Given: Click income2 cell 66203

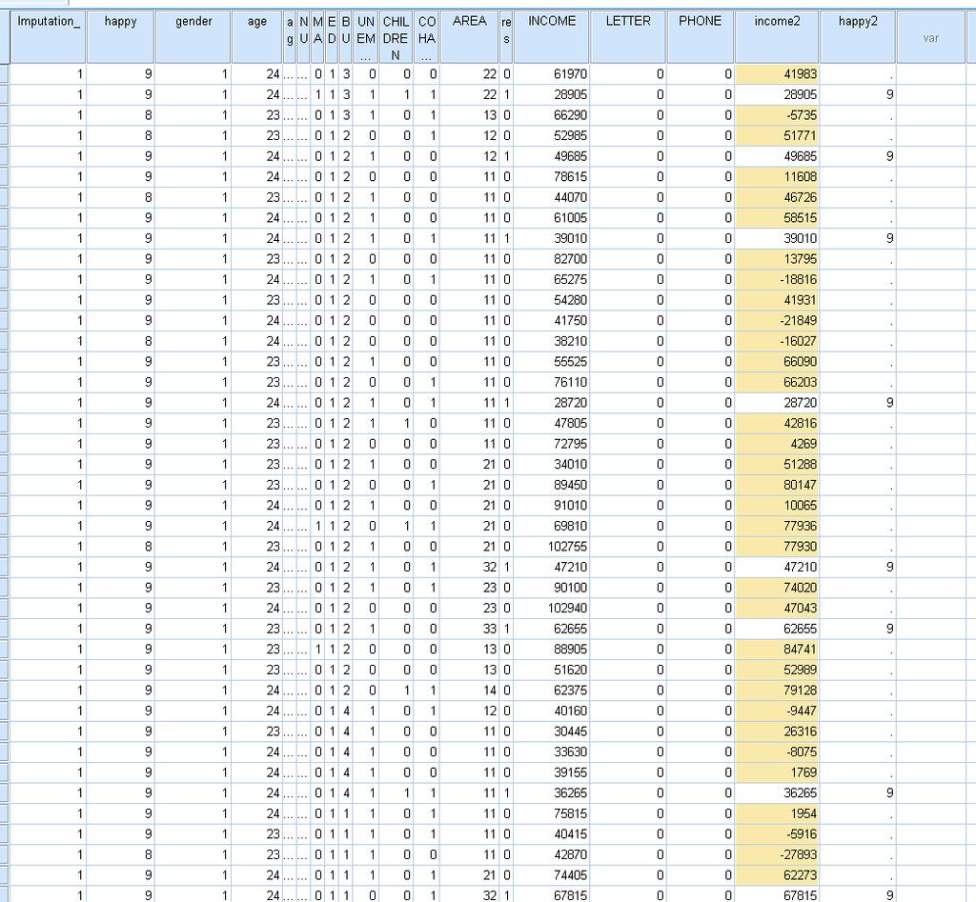Looking at the screenshot, I should click(777, 382).
